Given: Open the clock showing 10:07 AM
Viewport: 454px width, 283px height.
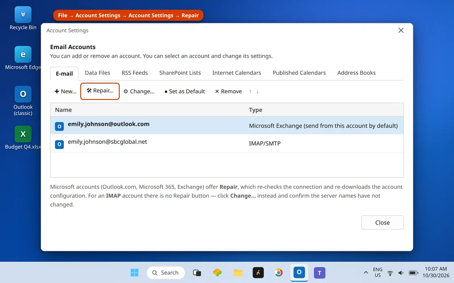Looking at the screenshot, I should pyautogui.click(x=436, y=272).
